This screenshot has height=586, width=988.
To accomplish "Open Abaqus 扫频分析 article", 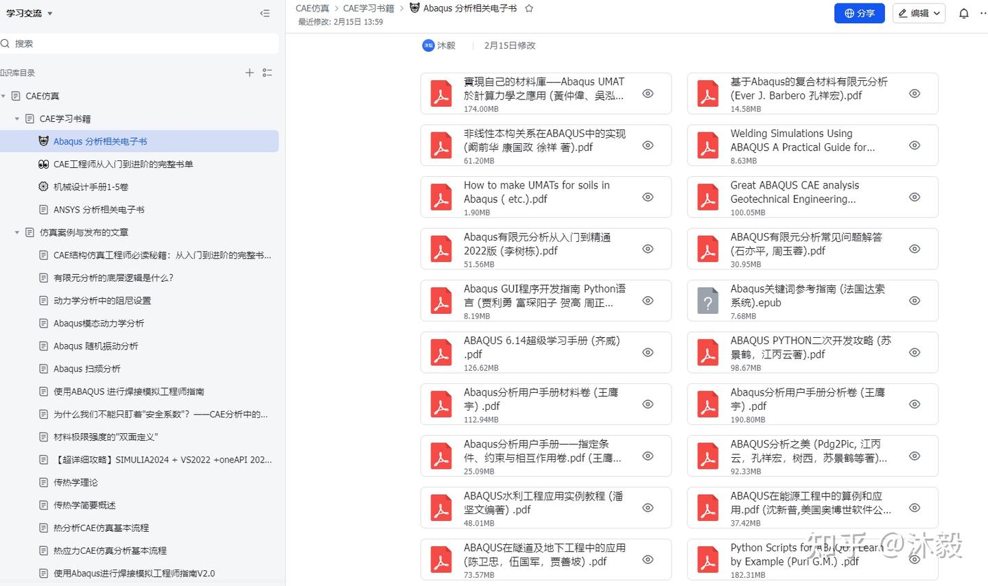I will (87, 369).
